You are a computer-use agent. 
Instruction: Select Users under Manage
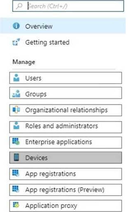(x=66, y=78)
